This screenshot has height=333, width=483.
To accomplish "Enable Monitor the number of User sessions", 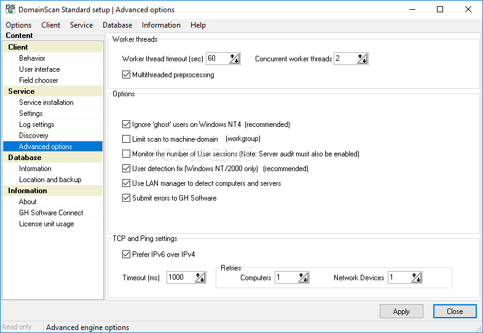I will pos(126,154).
